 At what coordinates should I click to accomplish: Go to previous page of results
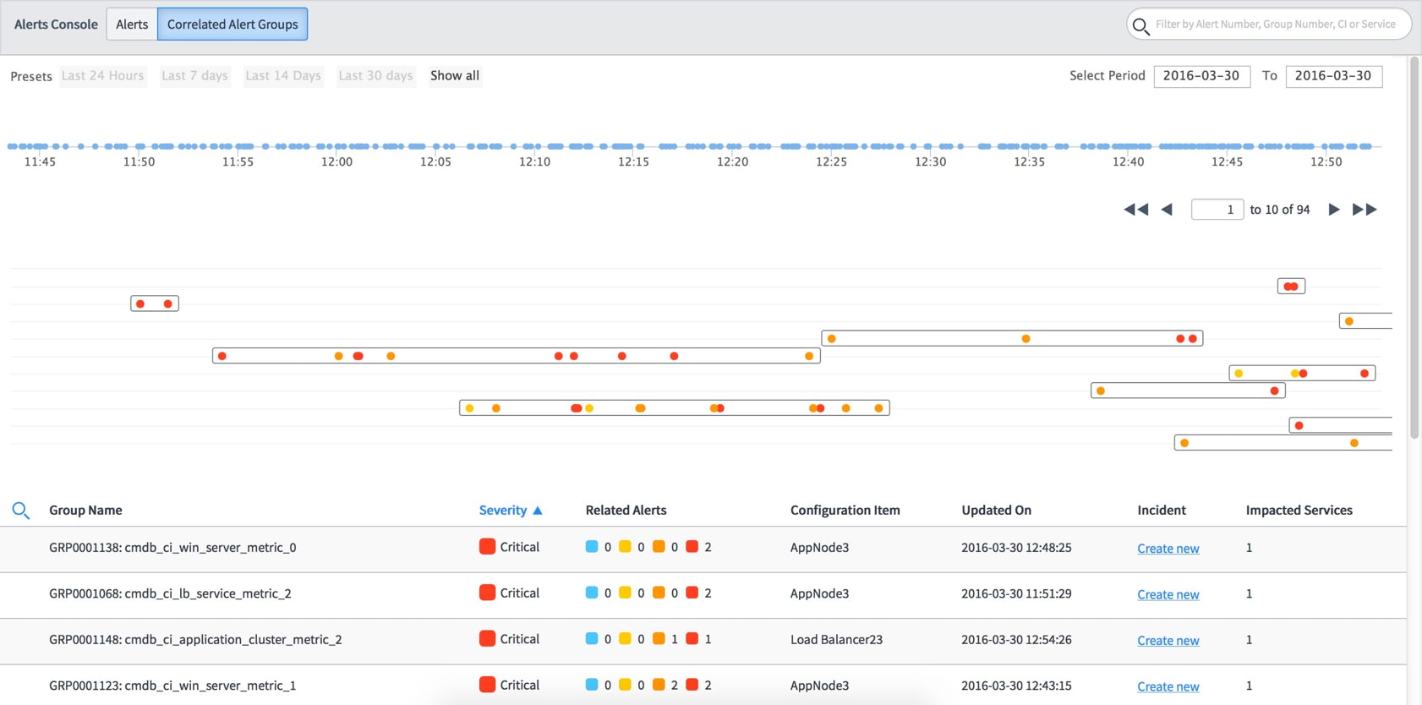pyautogui.click(x=1167, y=210)
